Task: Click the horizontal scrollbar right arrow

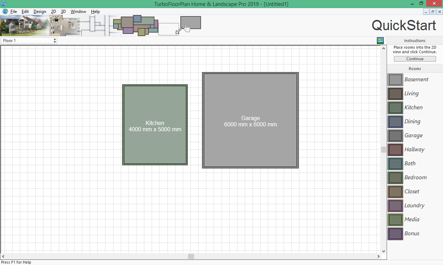Action: (x=378, y=257)
